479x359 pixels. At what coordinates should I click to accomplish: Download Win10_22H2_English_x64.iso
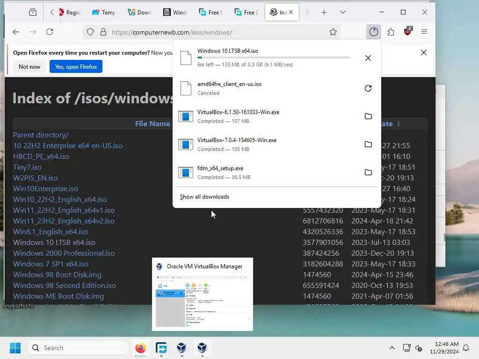60,199
